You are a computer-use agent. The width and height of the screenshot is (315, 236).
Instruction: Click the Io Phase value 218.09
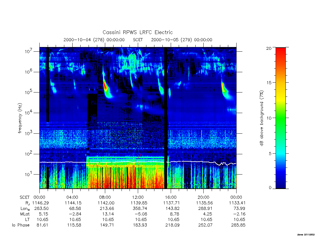tap(172, 225)
